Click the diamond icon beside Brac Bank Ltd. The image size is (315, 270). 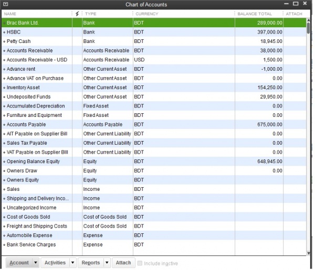tap(4, 24)
